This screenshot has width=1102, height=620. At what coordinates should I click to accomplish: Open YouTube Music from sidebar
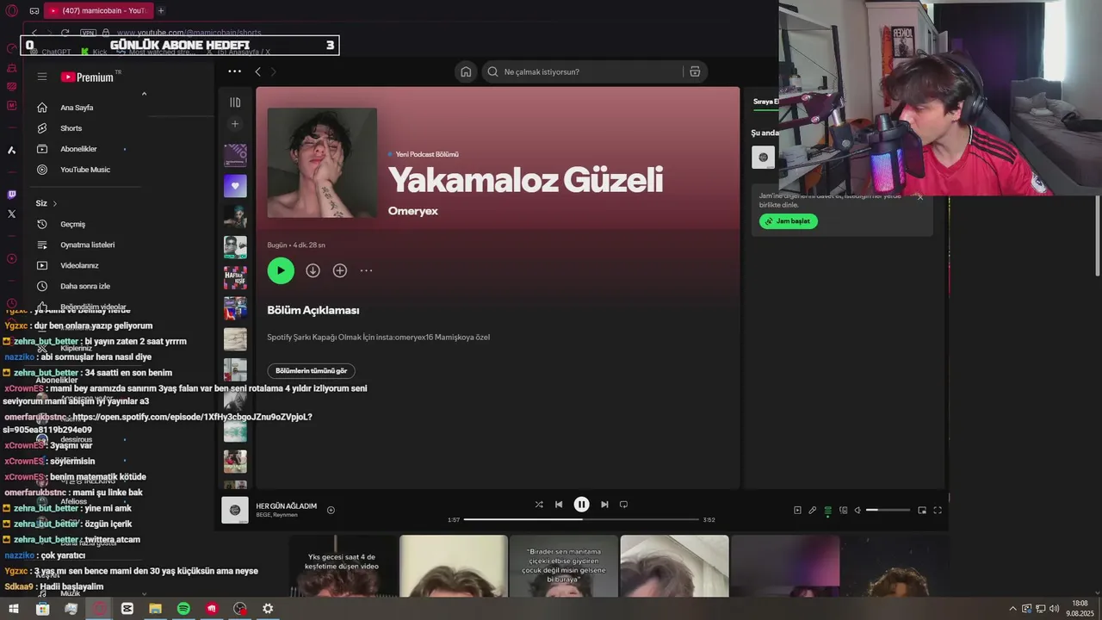pos(85,170)
